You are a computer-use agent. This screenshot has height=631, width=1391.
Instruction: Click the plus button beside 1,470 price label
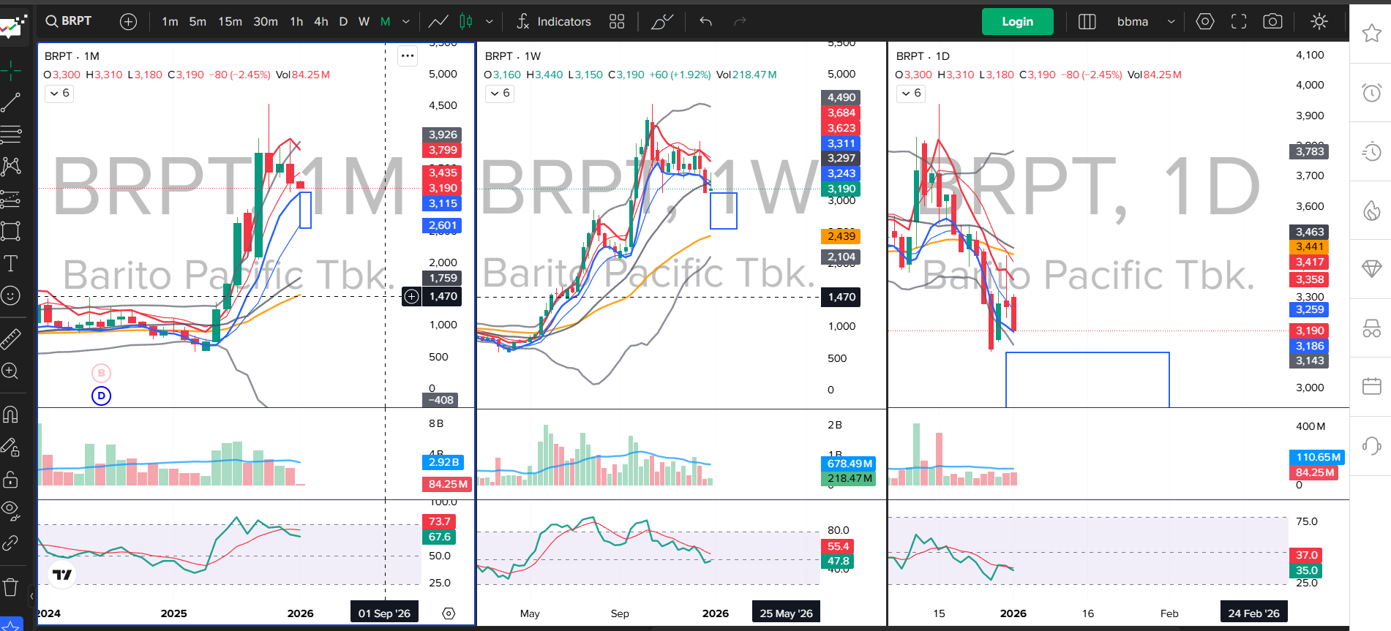pyautogui.click(x=412, y=296)
